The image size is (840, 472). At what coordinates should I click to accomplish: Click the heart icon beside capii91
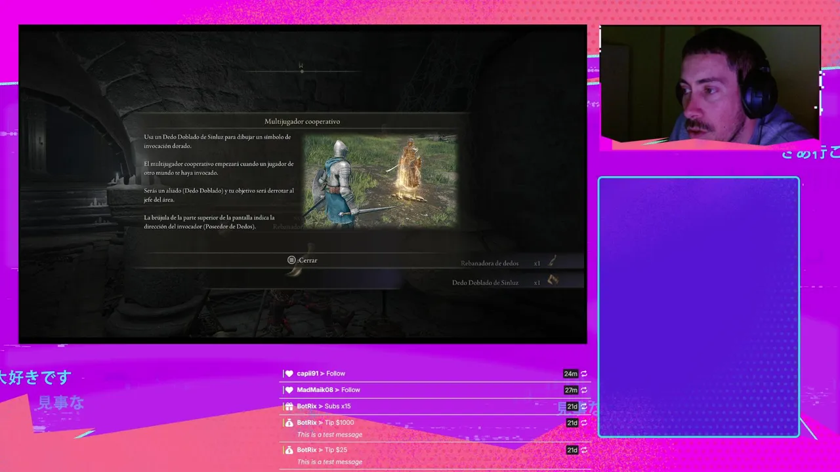(x=289, y=374)
